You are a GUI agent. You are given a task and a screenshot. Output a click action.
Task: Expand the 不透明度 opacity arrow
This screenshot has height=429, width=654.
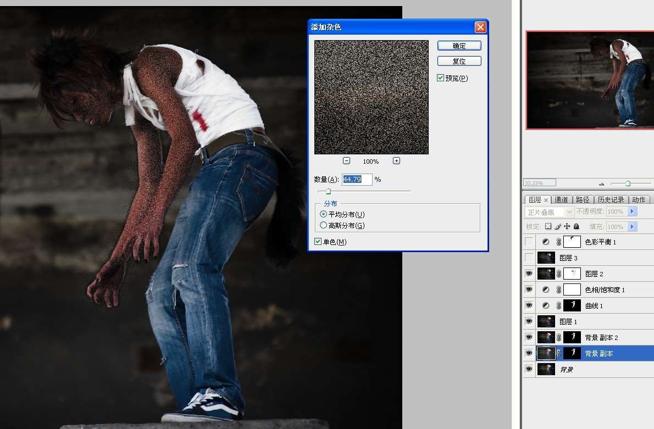pos(633,211)
